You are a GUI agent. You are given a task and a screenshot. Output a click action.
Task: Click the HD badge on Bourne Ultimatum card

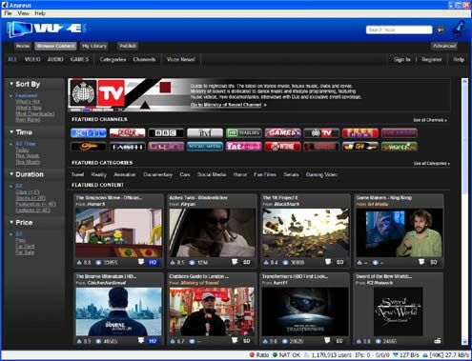pos(153,341)
